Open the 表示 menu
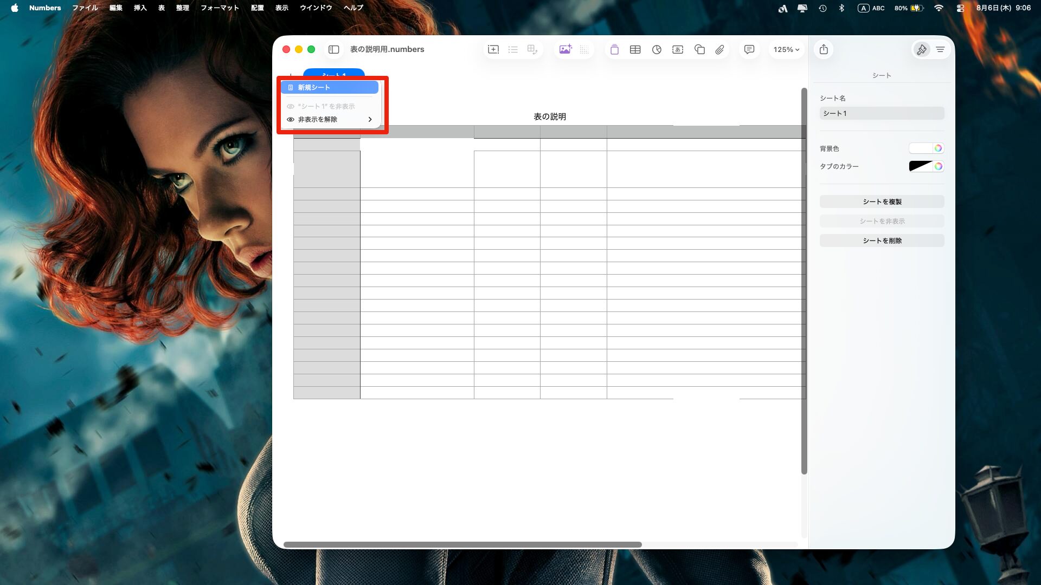The image size is (1041, 585). [282, 8]
